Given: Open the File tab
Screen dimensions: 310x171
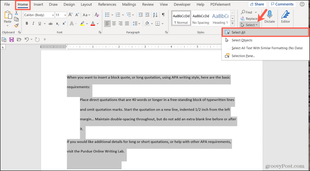Looking at the screenshot, I should [x=7, y=4].
